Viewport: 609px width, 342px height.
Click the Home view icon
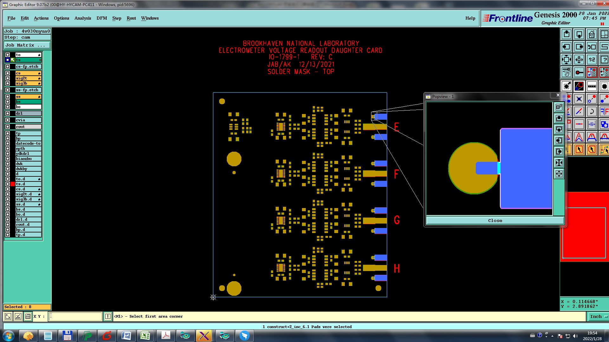click(592, 34)
